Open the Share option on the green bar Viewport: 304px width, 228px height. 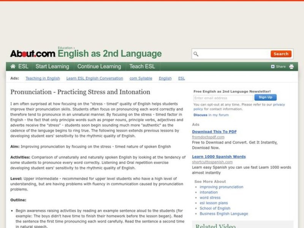point(280,66)
